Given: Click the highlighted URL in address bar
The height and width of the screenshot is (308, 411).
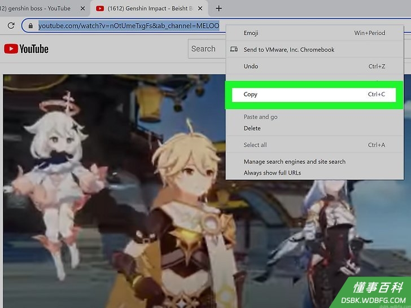Looking at the screenshot, I should point(129,26).
